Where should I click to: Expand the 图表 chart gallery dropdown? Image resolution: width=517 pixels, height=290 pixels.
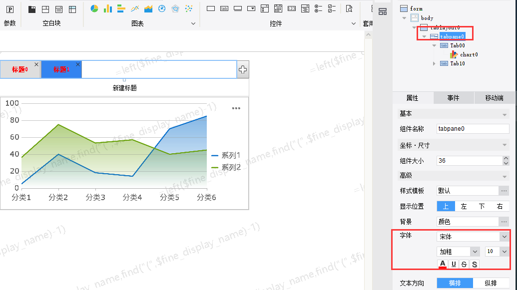pos(193,23)
